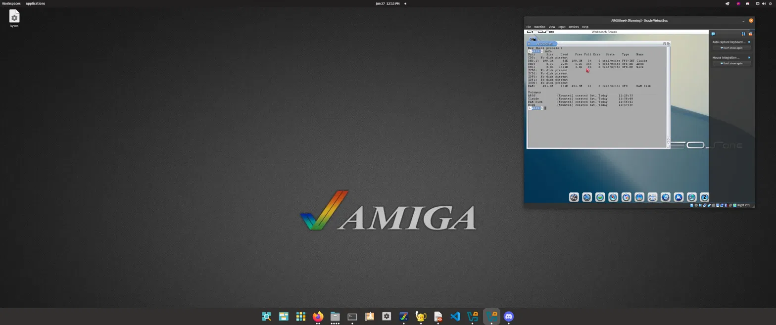Click the Workbench Screen title text
This screenshot has height=325, width=776.
pos(604,32)
